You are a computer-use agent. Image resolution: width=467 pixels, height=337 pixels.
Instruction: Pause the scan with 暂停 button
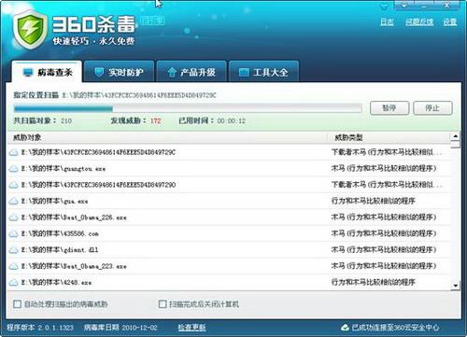(x=389, y=108)
